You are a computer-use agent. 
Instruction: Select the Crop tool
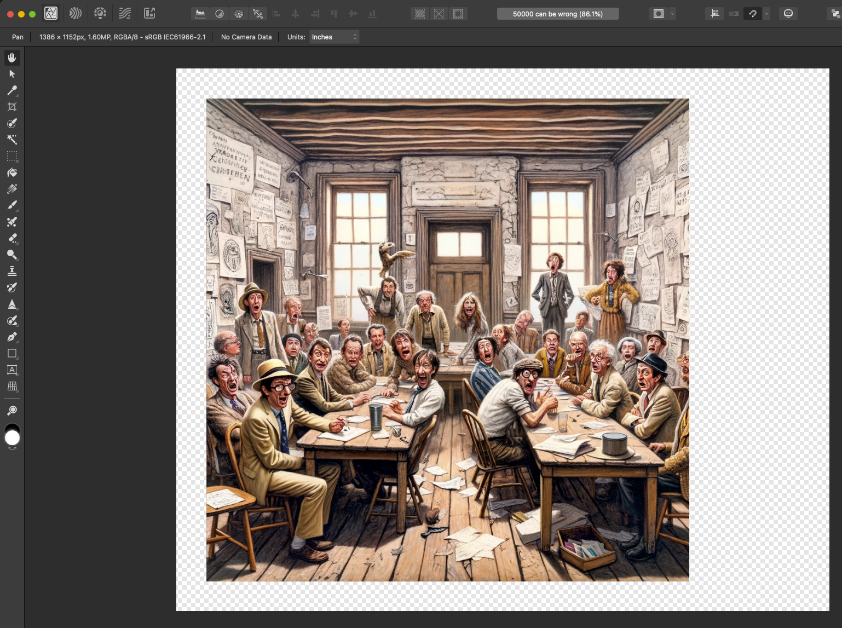click(x=12, y=107)
